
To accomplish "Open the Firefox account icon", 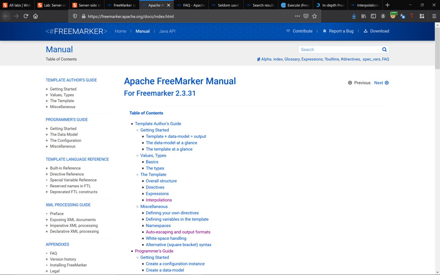I will pos(383,16).
